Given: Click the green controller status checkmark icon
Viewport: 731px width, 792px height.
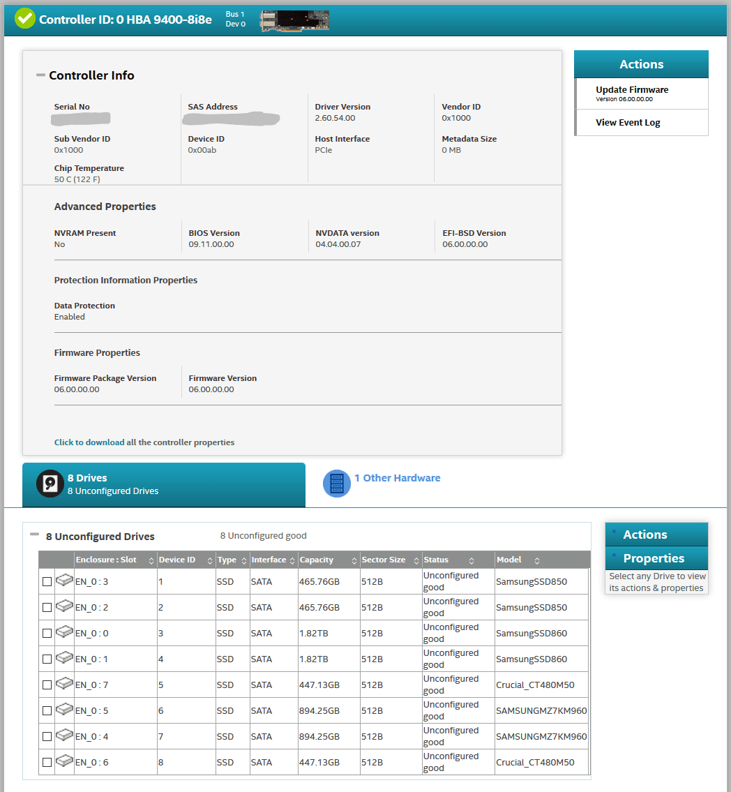Looking at the screenshot, I should (x=24, y=19).
